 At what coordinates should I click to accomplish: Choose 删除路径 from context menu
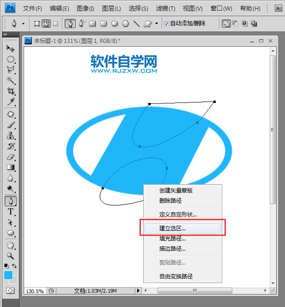(170, 200)
